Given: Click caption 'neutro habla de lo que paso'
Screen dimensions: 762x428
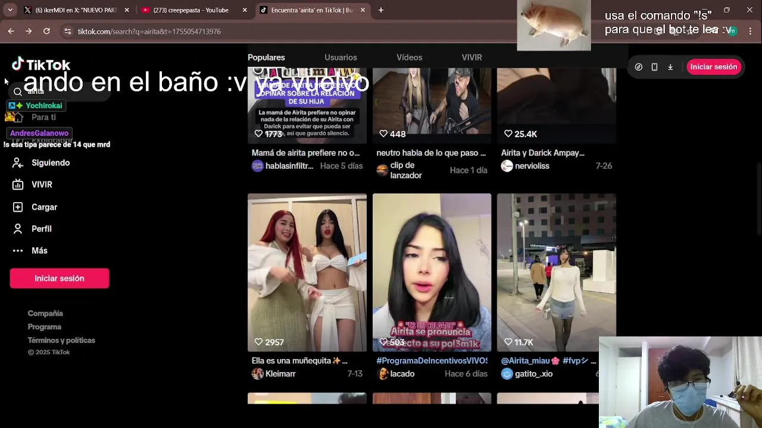Looking at the screenshot, I should pos(431,153).
